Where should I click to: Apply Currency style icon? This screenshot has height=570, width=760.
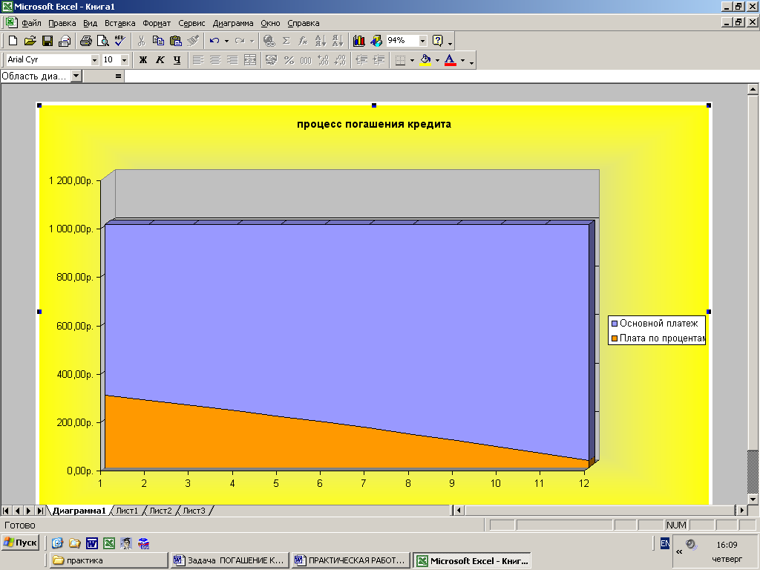pos(272,60)
